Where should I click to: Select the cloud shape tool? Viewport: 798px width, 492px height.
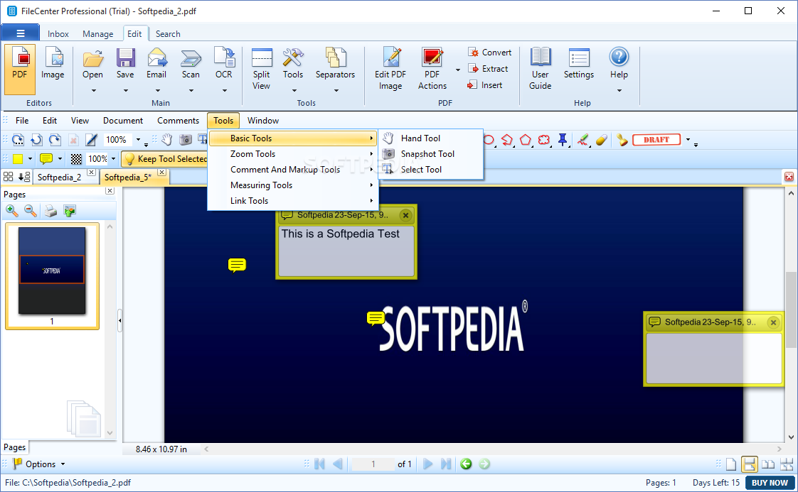544,140
